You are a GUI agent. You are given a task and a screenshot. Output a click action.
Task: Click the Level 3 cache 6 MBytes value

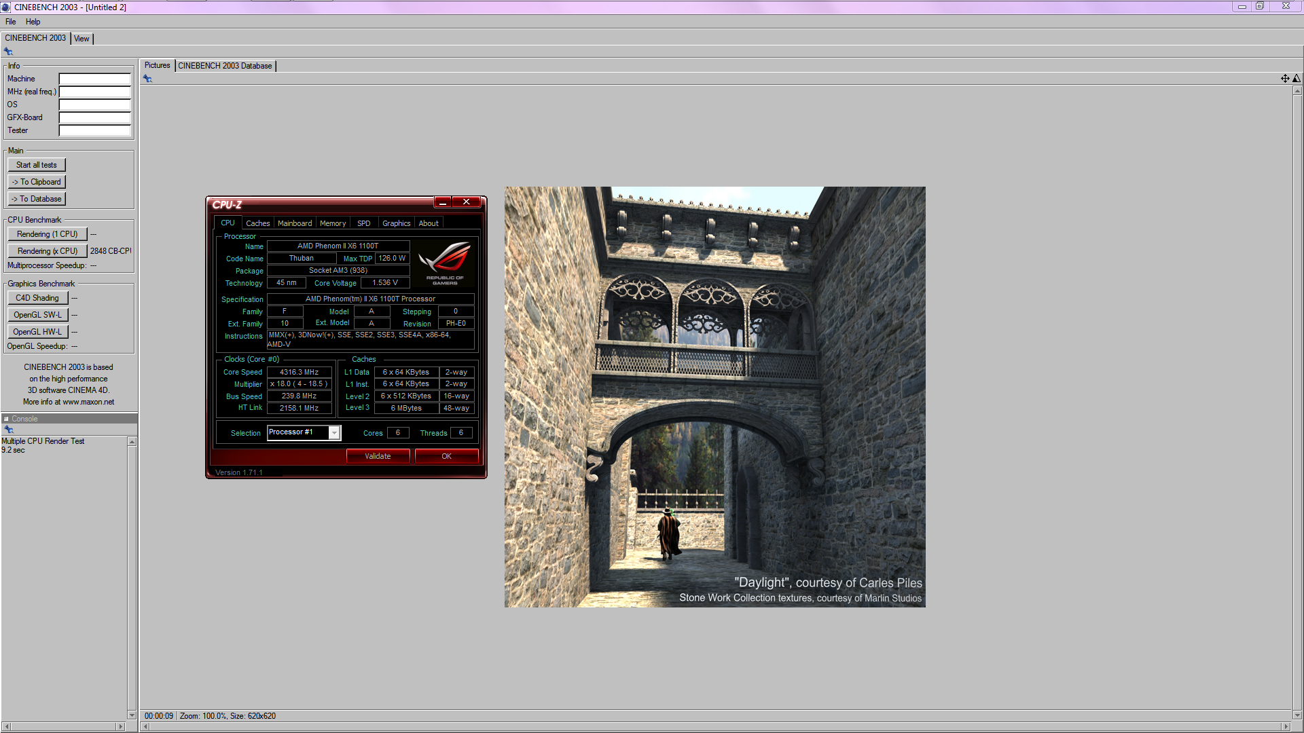coord(406,409)
